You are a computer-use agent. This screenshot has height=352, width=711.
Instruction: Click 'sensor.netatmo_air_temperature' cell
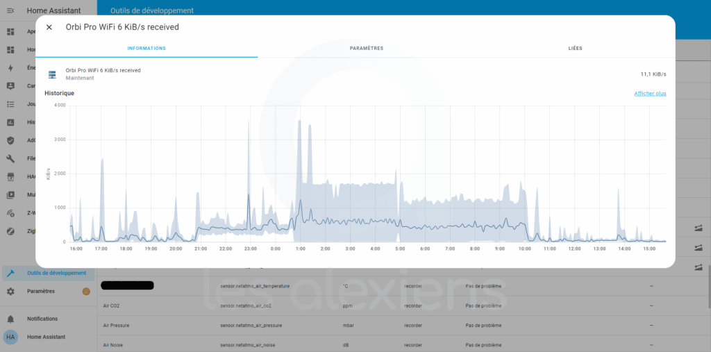[x=254, y=287]
